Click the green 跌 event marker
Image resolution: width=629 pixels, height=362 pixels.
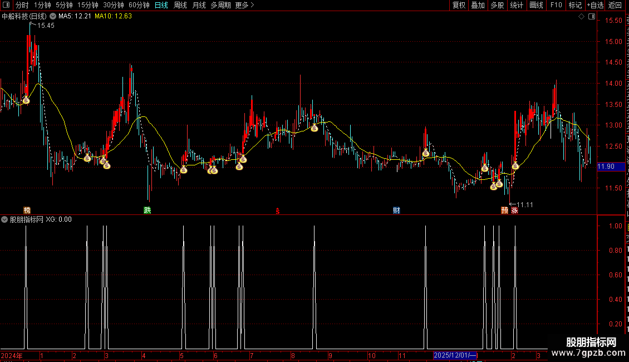point(147,210)
